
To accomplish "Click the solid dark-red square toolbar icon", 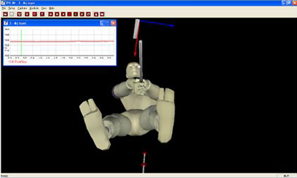I will point(69,14).
